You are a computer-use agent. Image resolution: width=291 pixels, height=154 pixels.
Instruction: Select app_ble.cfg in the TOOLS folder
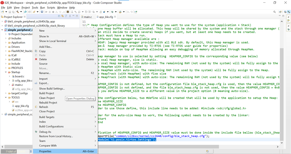tap(22, 106)
